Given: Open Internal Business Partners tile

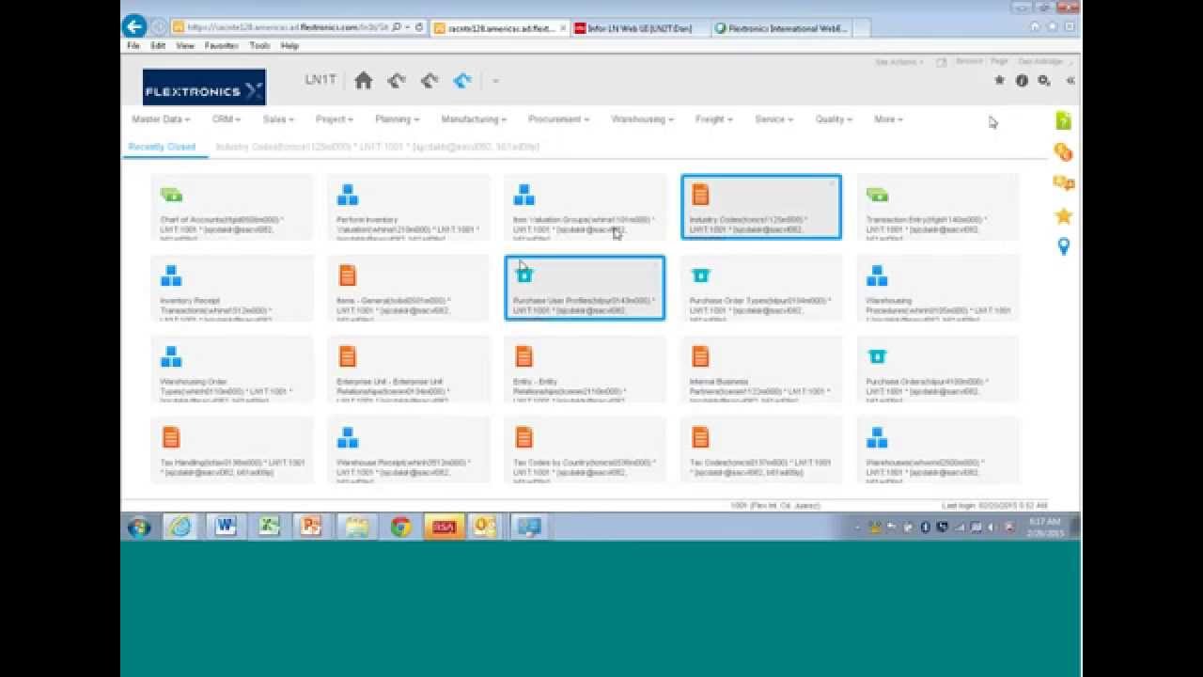Looking at the screenshot, I should click(x=761, y=369).
